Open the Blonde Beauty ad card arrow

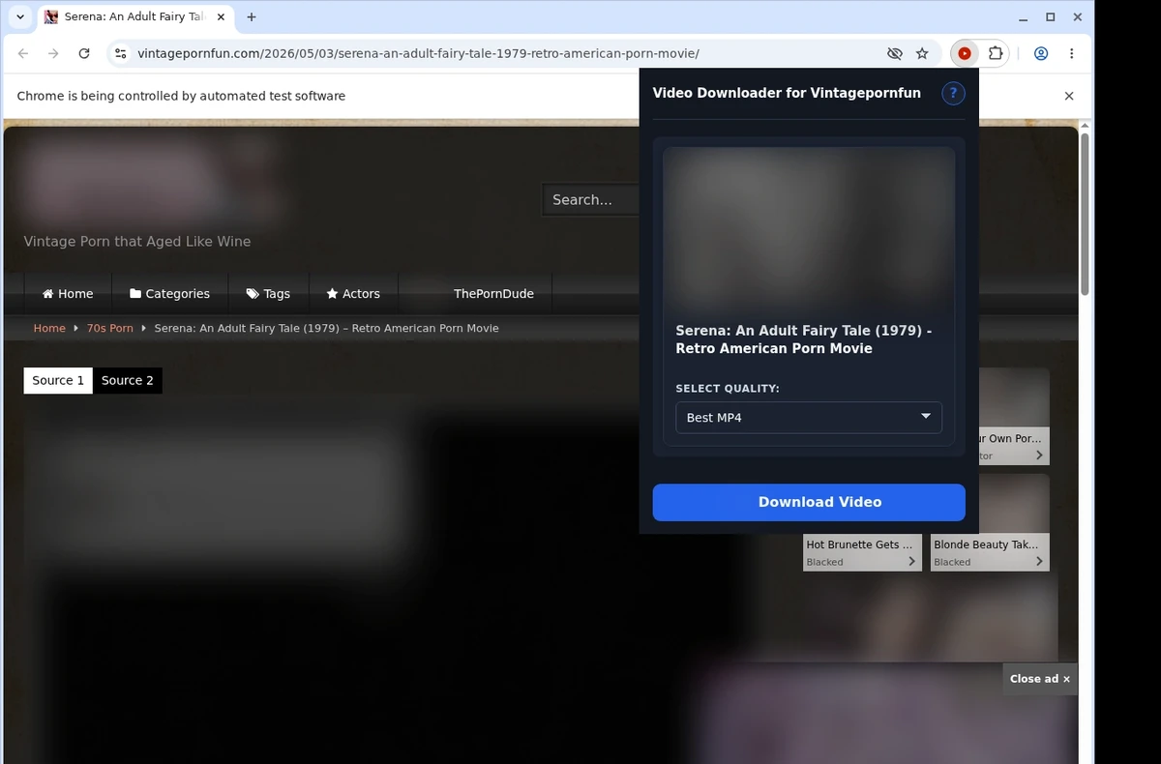tap(1039, 562)
